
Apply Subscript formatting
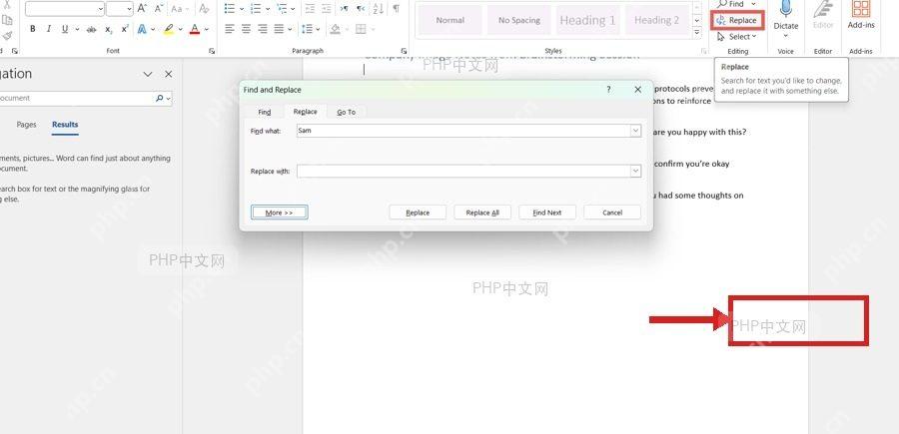(108, 29)
